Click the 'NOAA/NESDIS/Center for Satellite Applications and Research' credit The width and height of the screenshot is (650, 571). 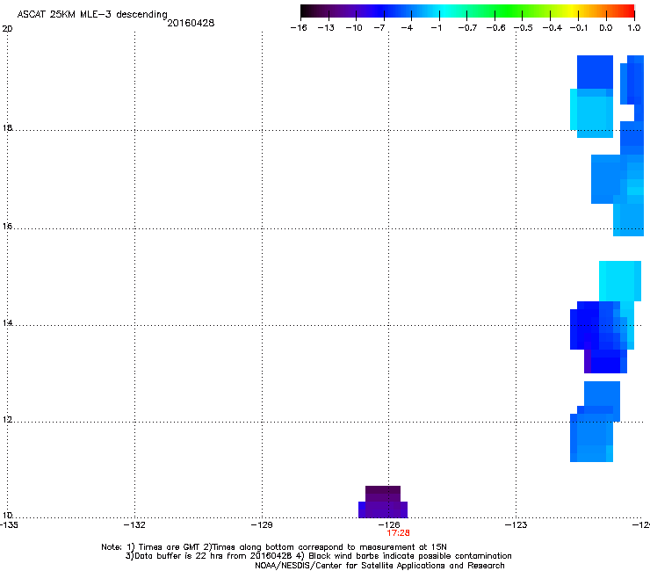[379, 566]
